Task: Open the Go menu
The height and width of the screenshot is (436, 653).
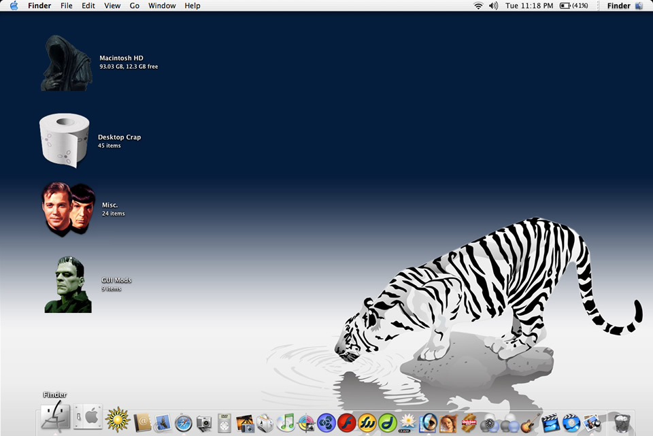Action: [x=134, y=5]
